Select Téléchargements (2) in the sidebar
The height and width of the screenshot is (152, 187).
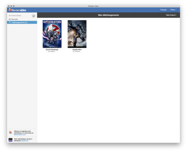pos(22,22)
